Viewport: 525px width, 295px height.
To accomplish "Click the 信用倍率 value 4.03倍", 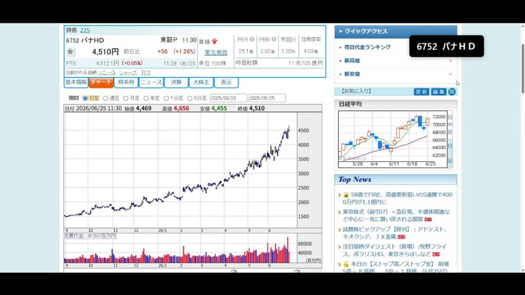I will coord(311,51).
